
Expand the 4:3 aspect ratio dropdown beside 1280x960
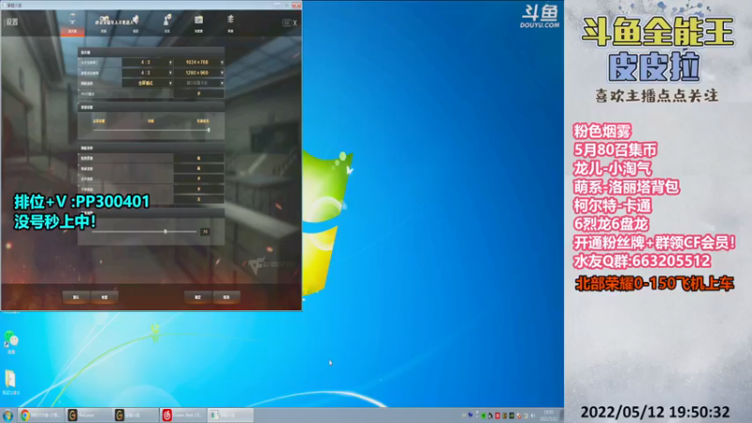148,73
